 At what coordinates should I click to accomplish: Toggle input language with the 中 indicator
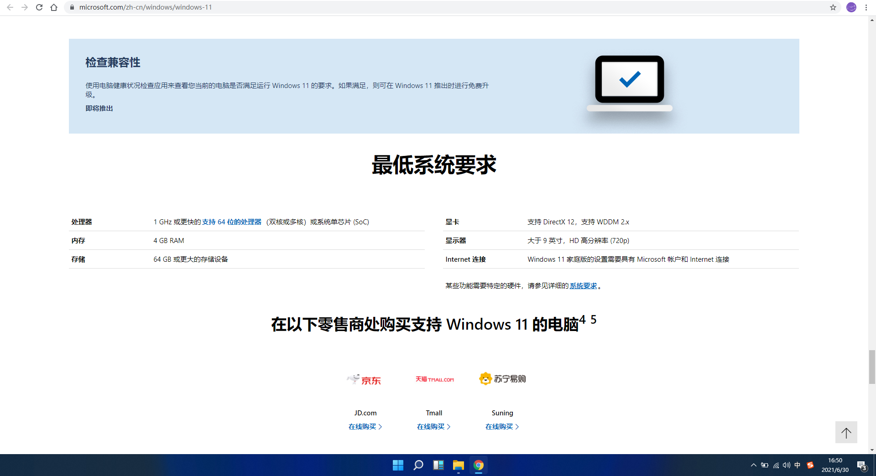click(x=797, y=465)
